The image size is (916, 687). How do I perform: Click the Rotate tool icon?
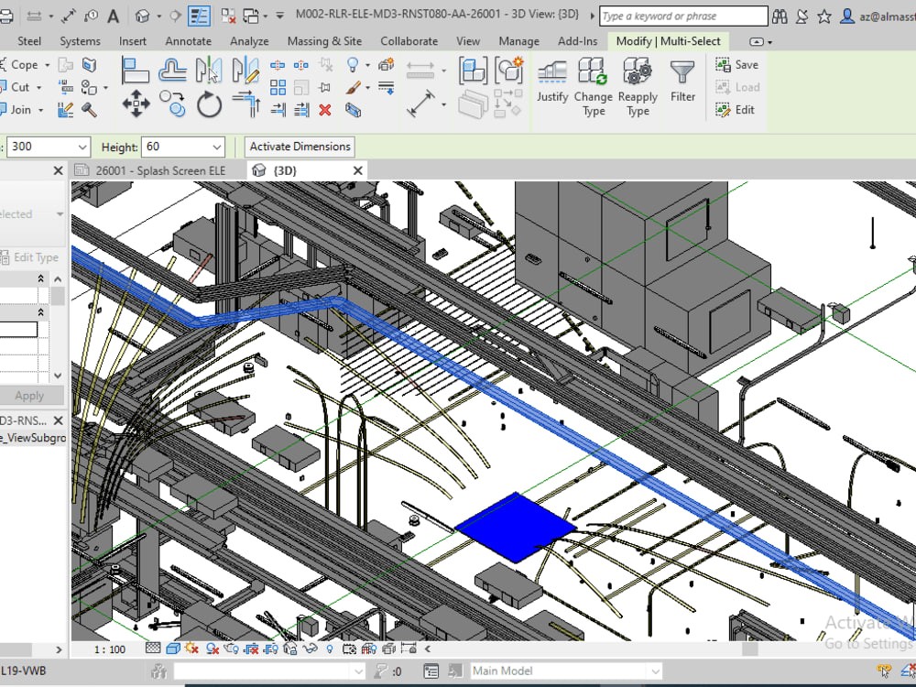209,104
